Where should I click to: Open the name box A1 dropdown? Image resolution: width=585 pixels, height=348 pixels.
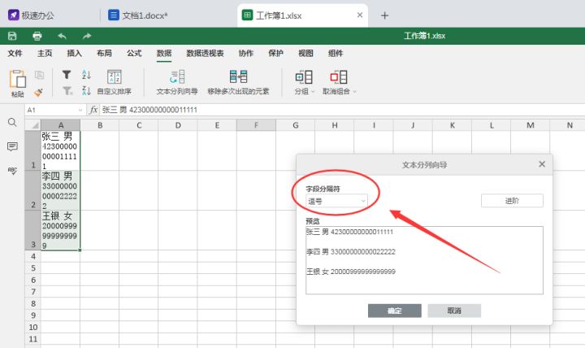(x=80, y=110)
